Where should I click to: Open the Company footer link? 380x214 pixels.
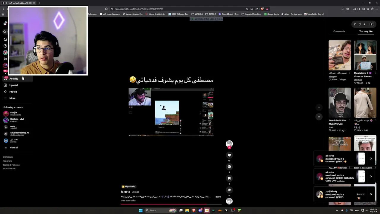(x=8, y=157)
